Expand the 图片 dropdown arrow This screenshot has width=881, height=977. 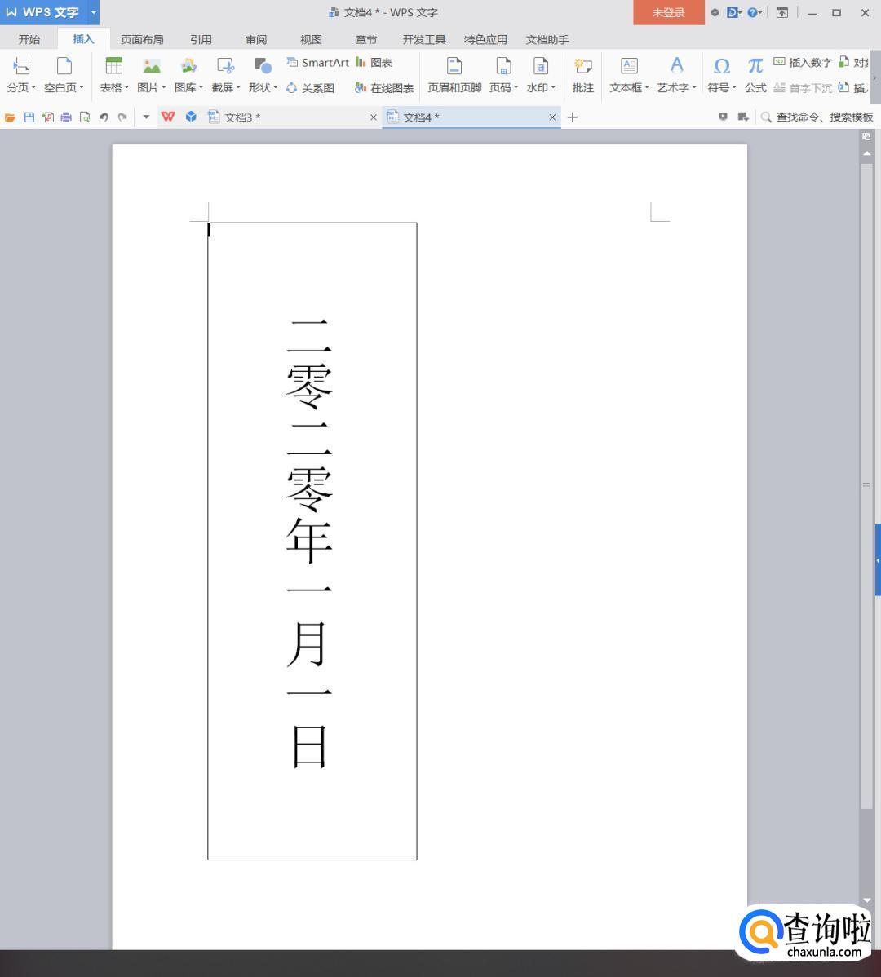click(x=164, y=88)
